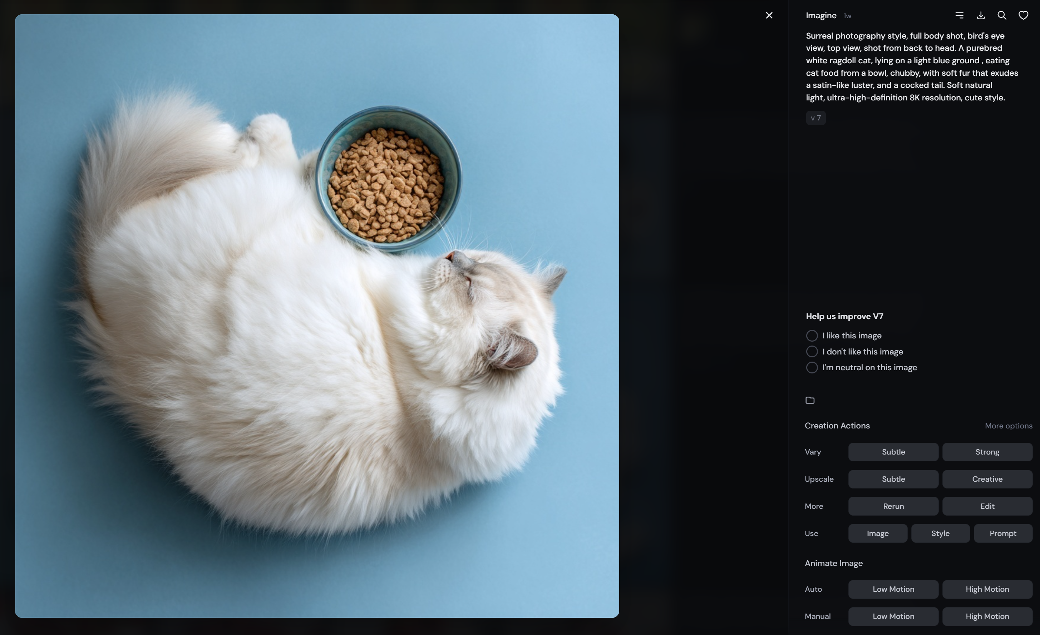Viewport: 1040px width, 635px height.
Task: Animate with Auto High Motion
Action: tap(987, 589)
